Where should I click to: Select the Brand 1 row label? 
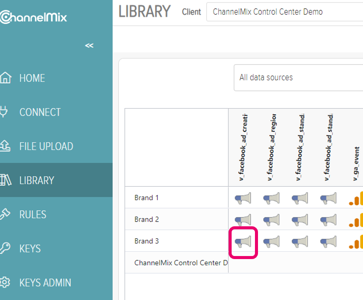146,198
